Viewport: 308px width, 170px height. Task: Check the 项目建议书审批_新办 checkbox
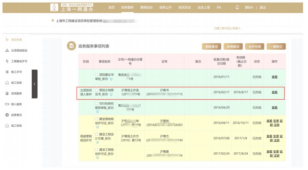pyautogui.click(x=96, y=75)
